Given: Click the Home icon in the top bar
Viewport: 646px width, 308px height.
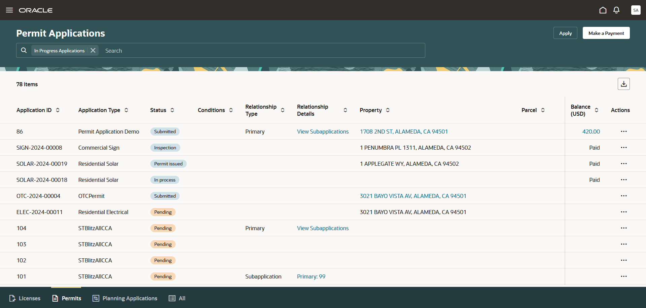Looking at the screenshot, I should [603, 10].
